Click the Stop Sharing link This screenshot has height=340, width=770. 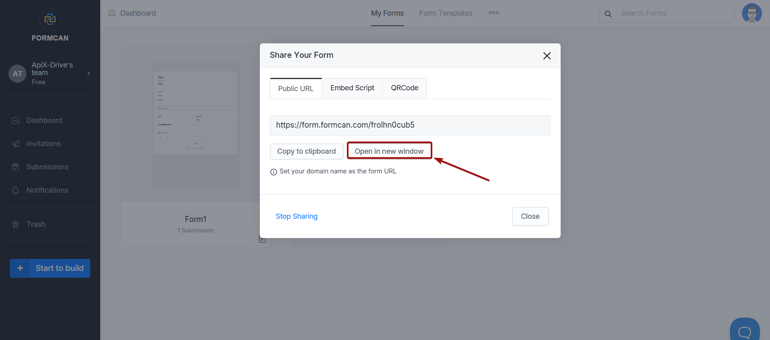pos(296,216)
